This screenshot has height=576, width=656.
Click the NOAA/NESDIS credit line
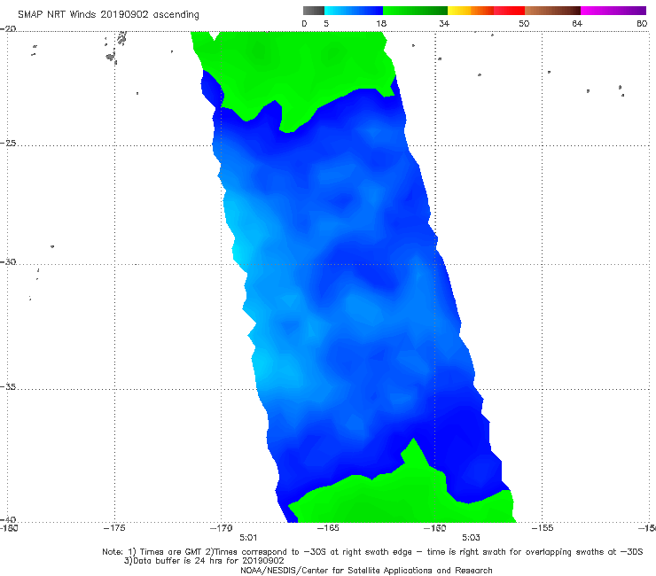366,571
